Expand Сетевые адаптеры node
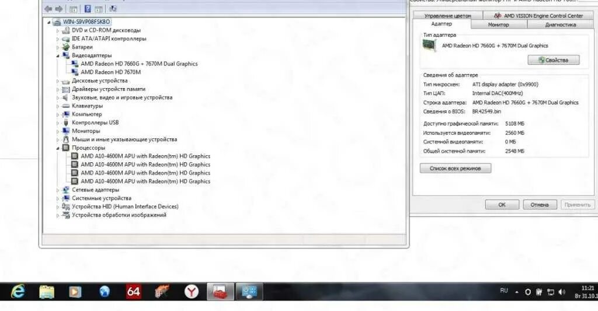 click(x=58, y=190)
